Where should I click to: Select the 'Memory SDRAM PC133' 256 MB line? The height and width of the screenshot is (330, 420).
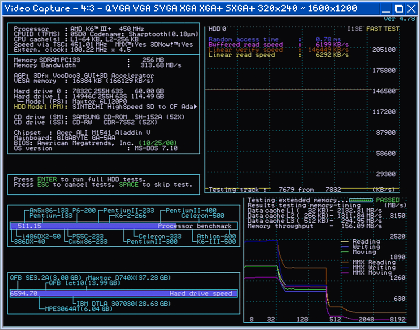[x=89, y=60]
